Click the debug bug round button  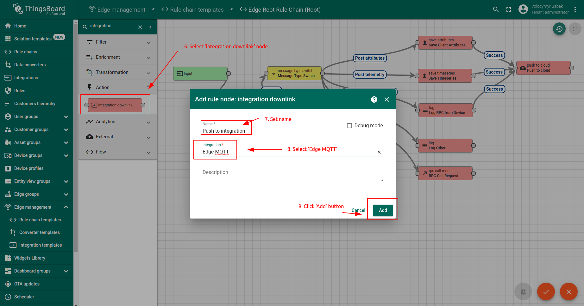pos(523,292)
